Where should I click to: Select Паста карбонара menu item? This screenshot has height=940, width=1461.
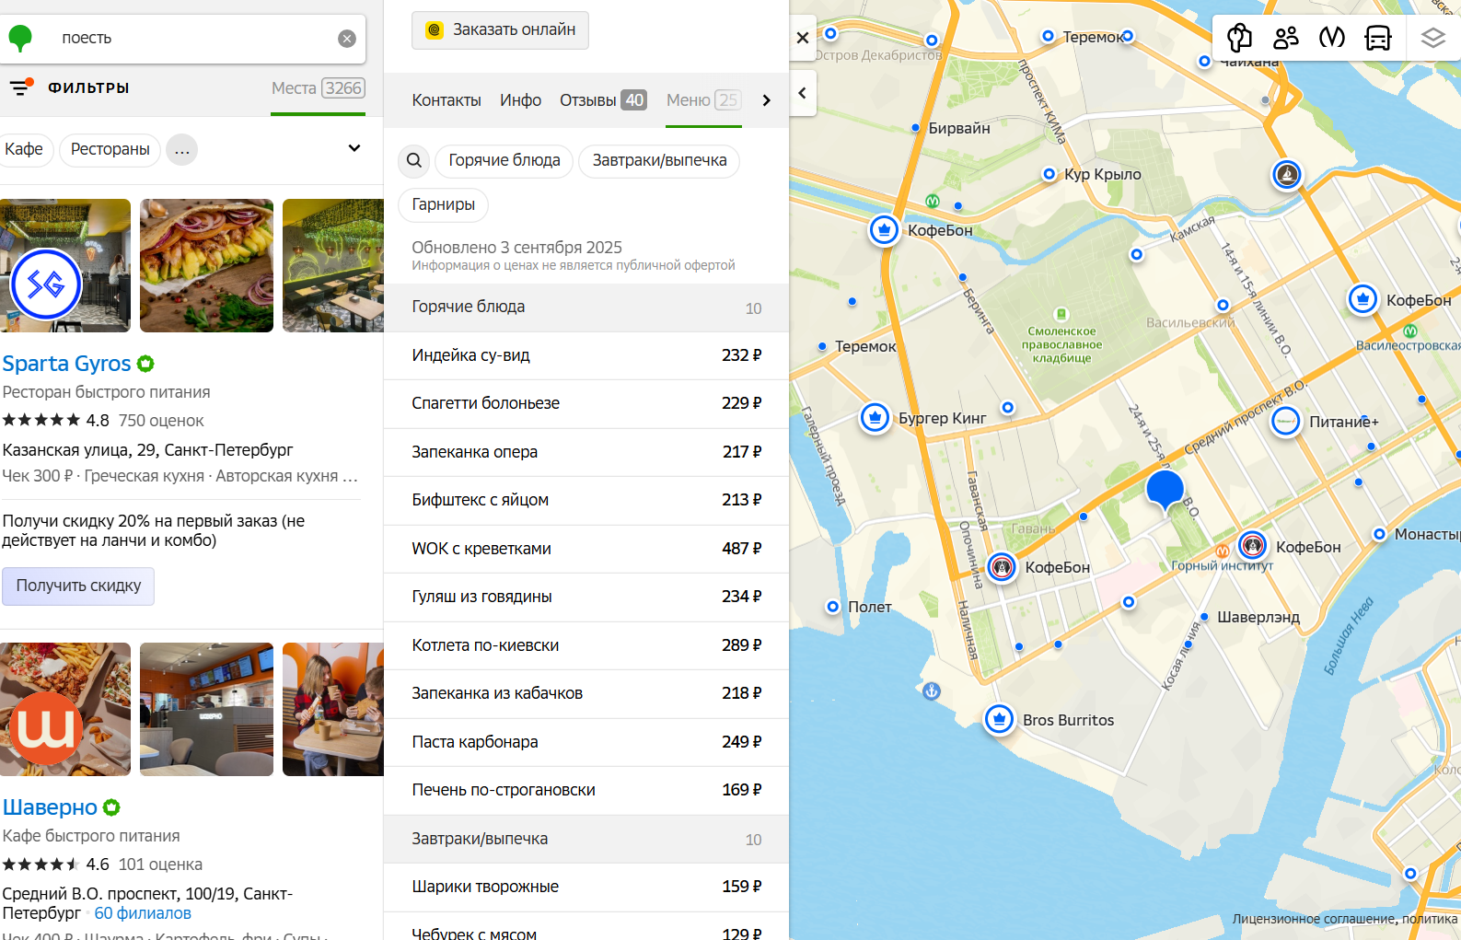point(586,742)
